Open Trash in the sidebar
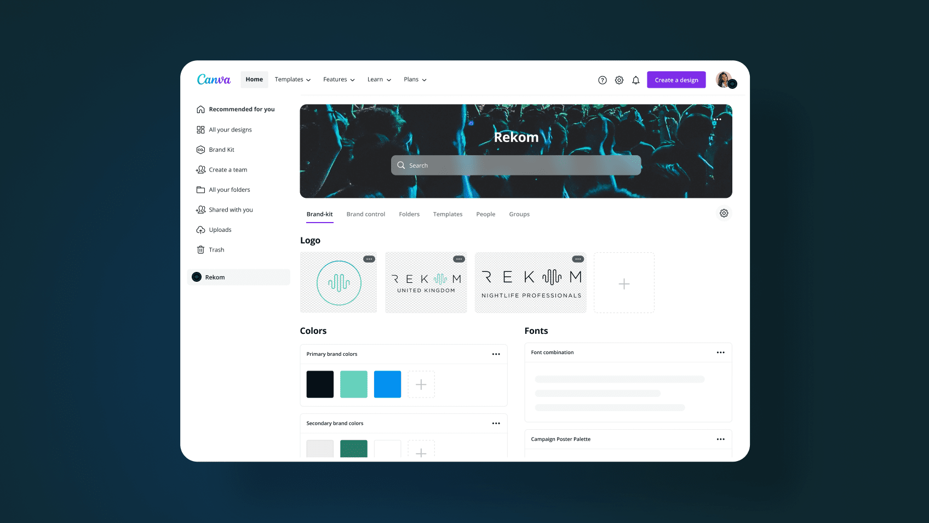 216,250
